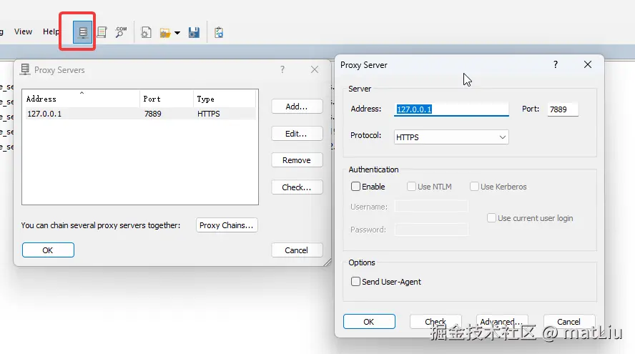Click the Save Profile floppy icon

tap(194, 32)
